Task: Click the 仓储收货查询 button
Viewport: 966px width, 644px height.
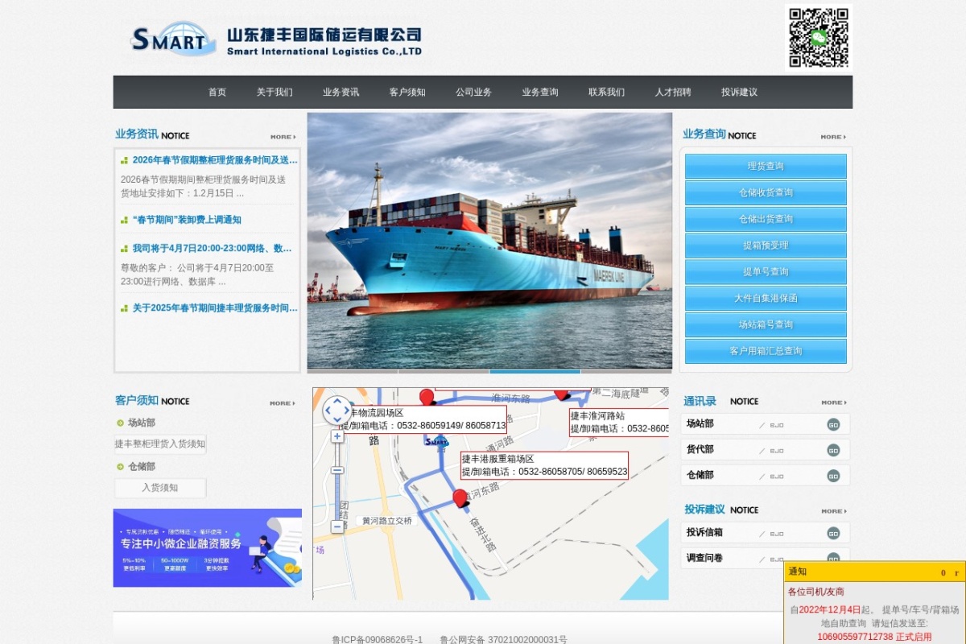Action: coord(766,193)
